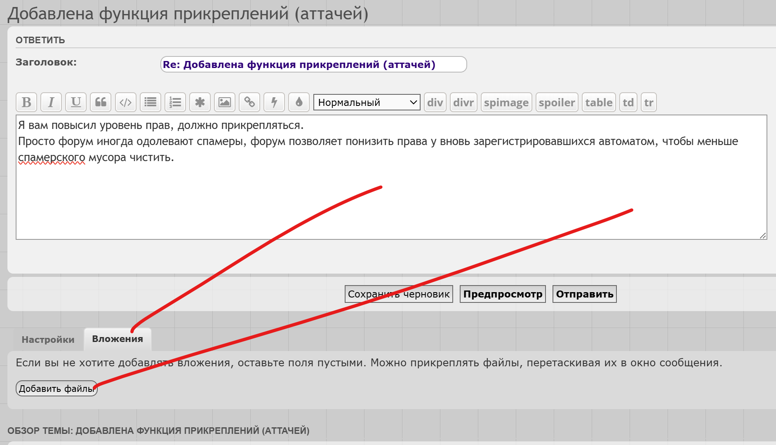
Task: Insert a code block with the code icon
Action: coord(125,102)
